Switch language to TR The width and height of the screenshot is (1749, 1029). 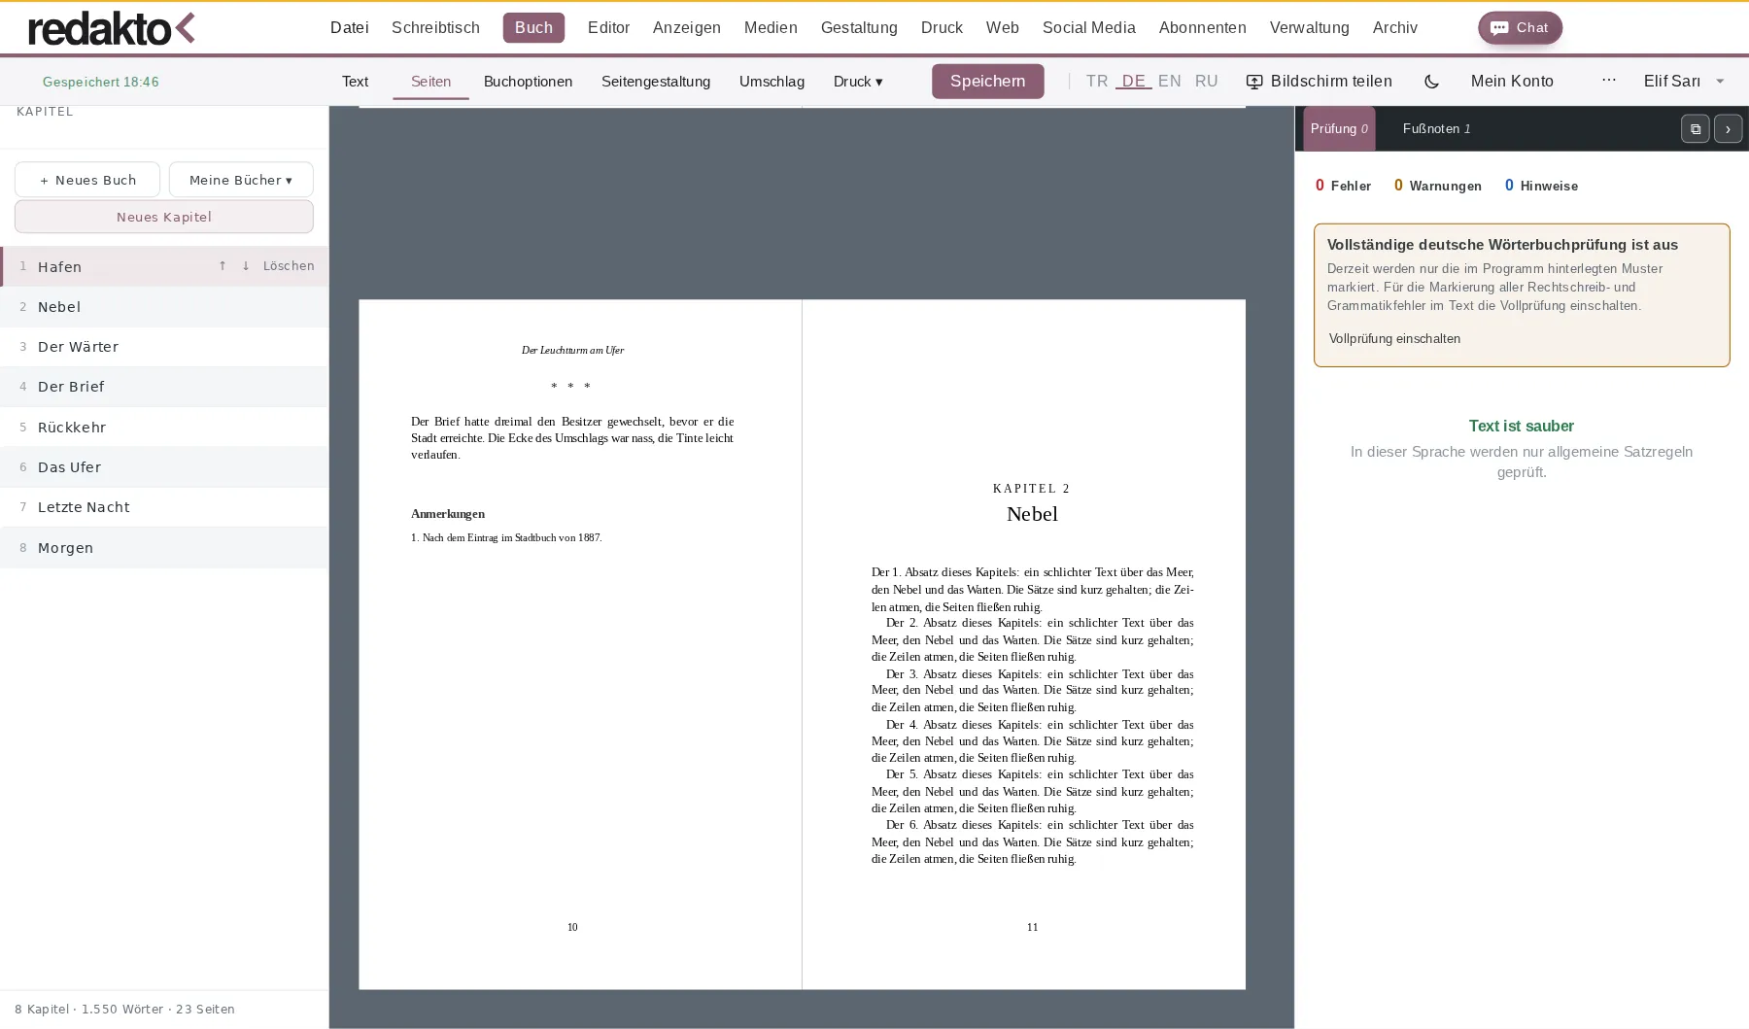click(x=1097, y=82)
